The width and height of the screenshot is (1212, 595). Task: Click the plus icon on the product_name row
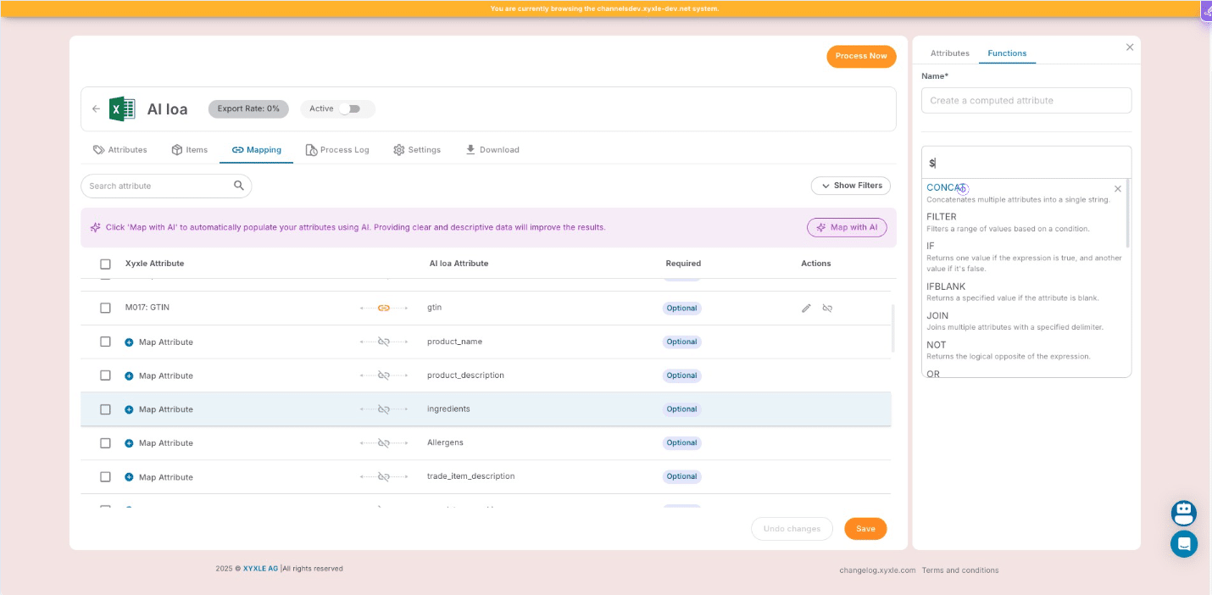point(129,342)
